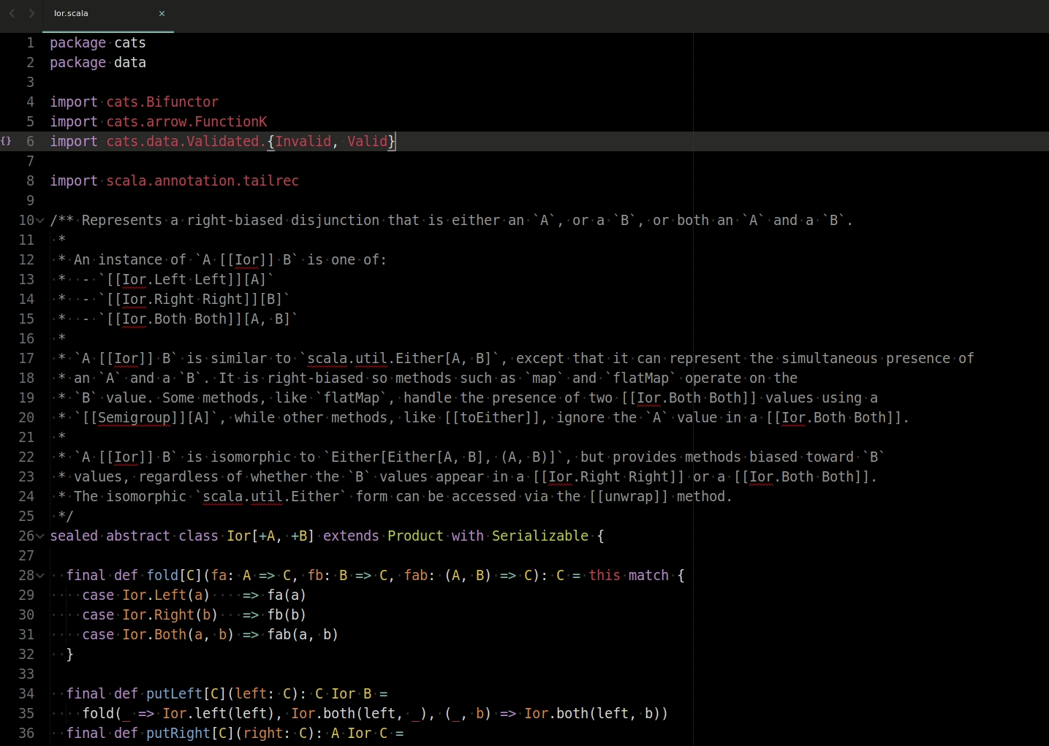
Task: Click line number 34 in the gutter
Action: [x=26, y=693]
